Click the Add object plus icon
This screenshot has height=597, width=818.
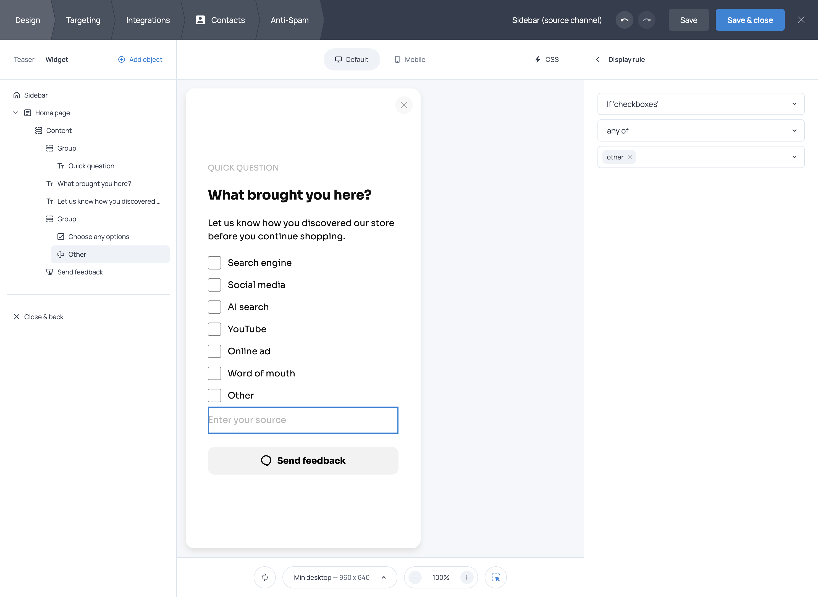(121, 60)
